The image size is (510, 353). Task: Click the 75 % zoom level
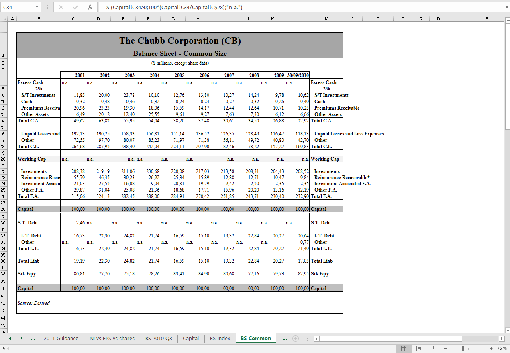tap(502, 348)
